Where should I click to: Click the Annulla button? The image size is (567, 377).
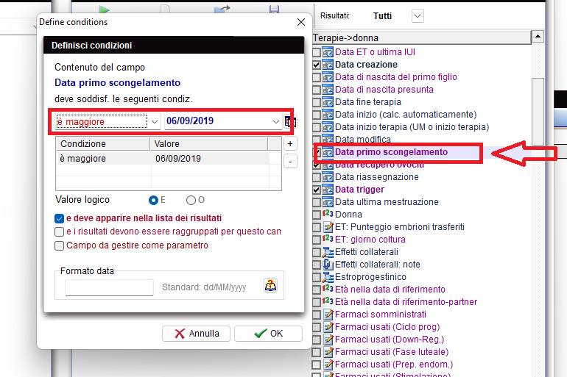click(x=196, y=334)
